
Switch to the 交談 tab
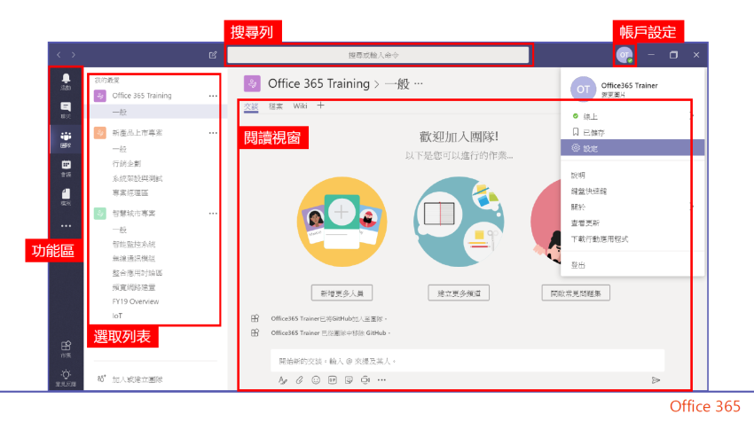tap(251, 106)
